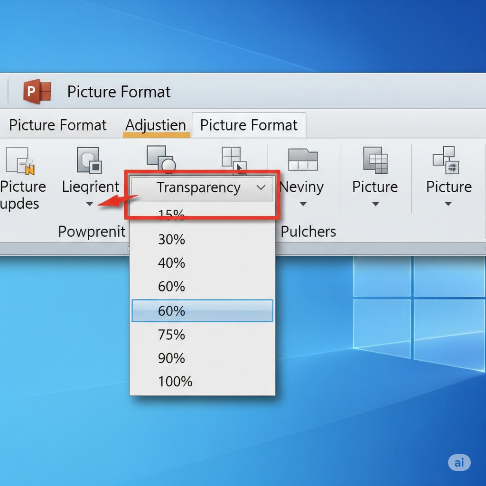This screenshot has height=486, width=486.
Task: Open the Transparency dropdown chevron
Action: click(x=261, y=187)
